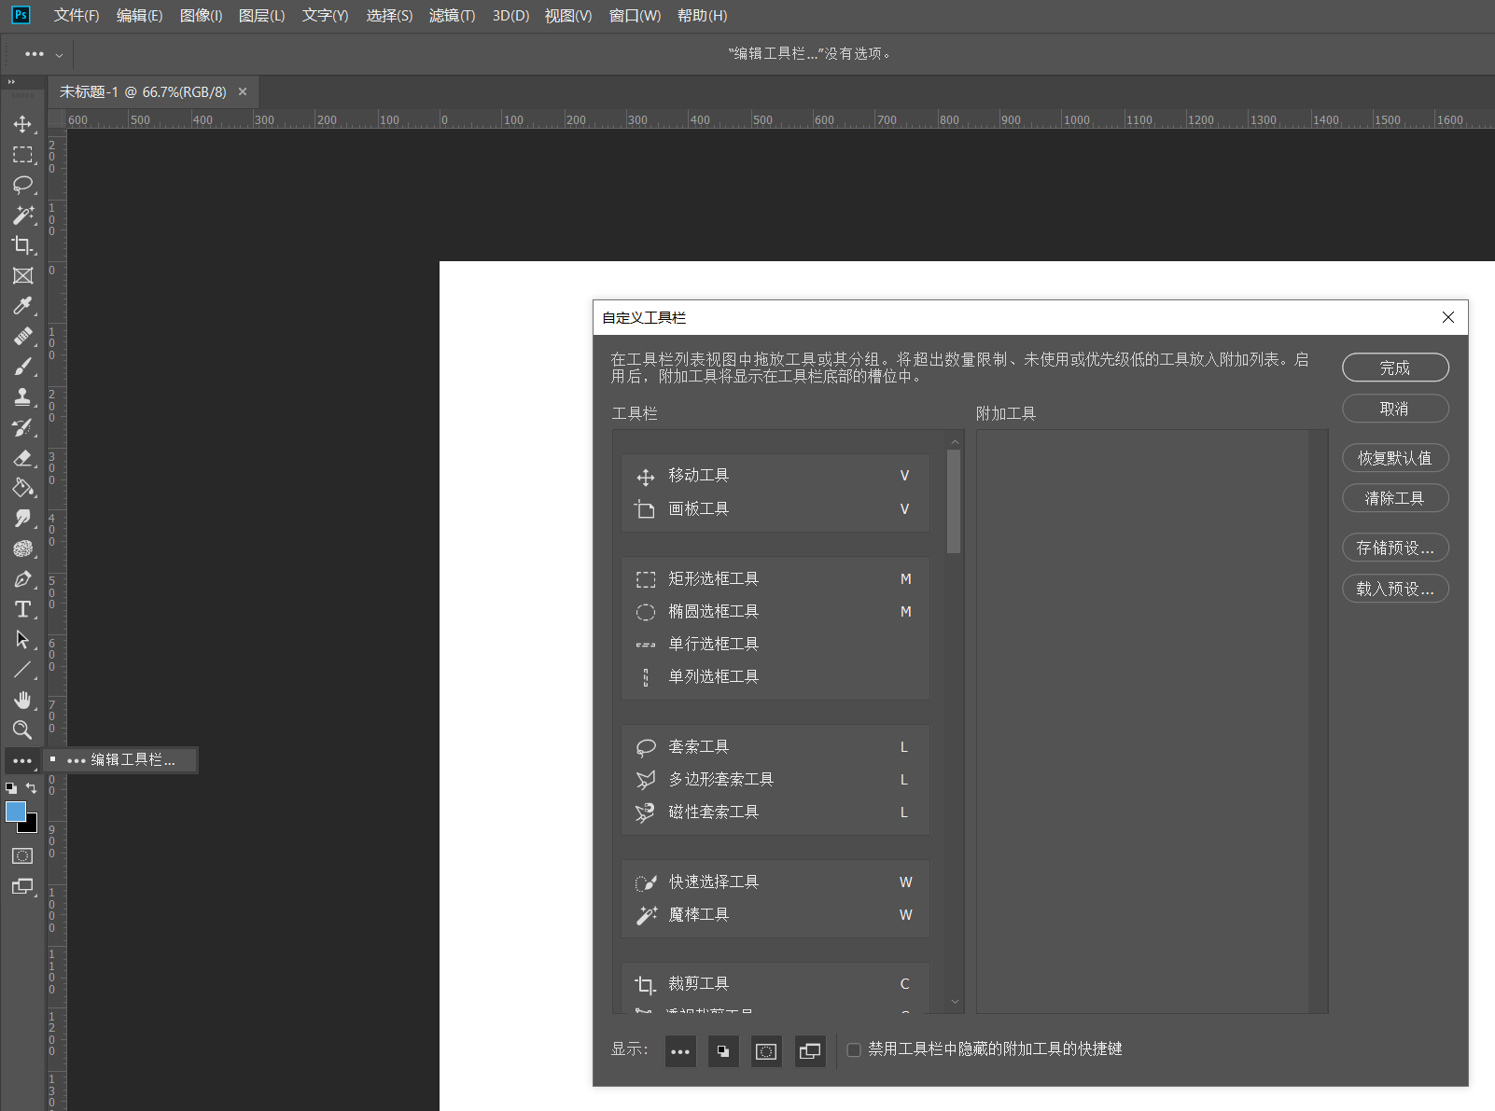Select the Zoom magnifier tool

coord(22,729)
